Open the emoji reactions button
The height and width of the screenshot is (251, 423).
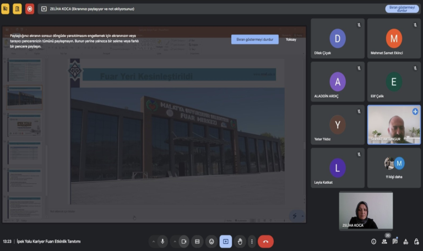pos(211,241)
